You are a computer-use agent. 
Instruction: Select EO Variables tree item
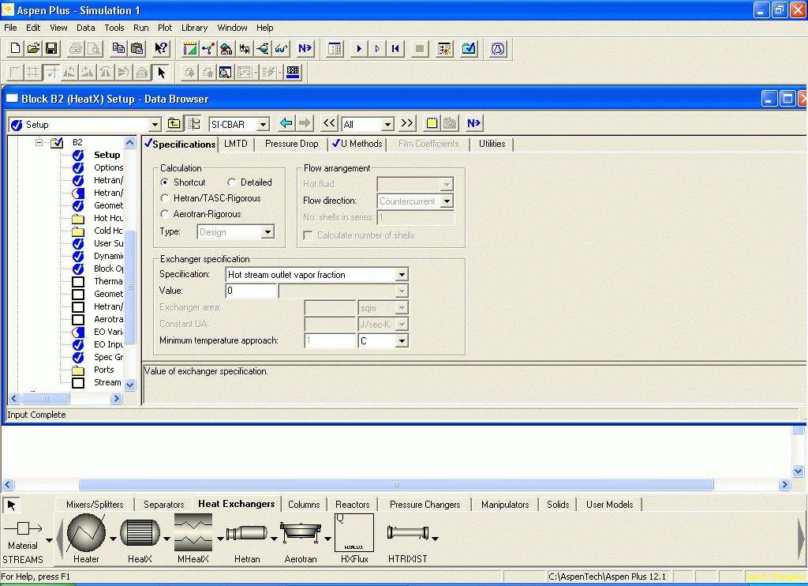108,332
